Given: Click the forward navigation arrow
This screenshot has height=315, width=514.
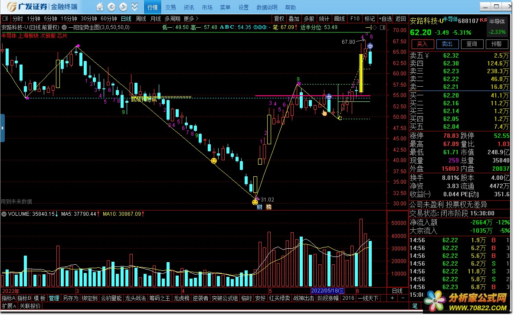Looking at the screenshot, I should (123, 7).
